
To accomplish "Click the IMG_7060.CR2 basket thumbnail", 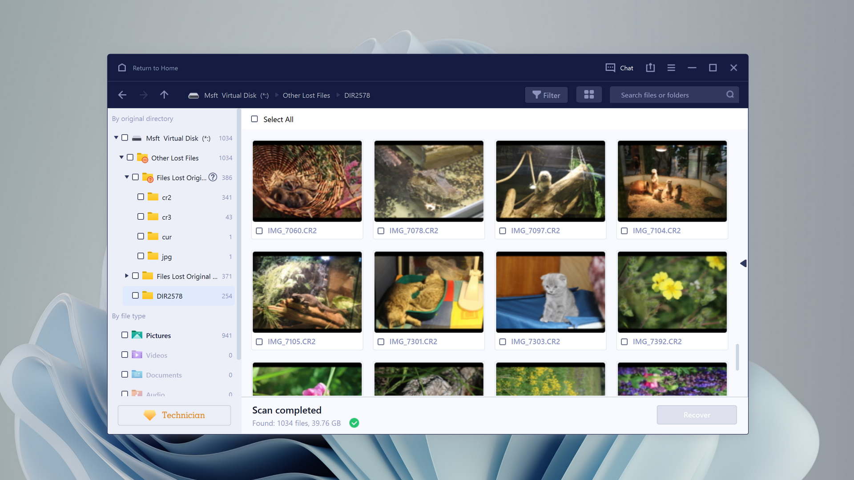I will tap(307, 181).
